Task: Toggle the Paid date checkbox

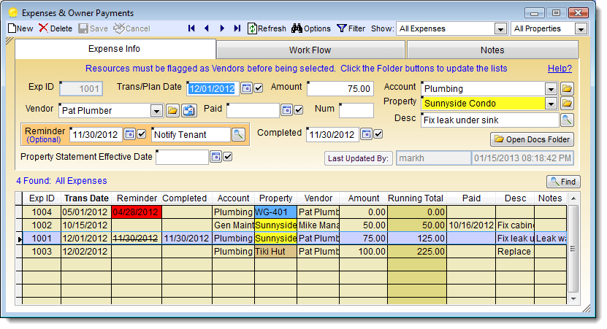Action: tap(299, 110)
